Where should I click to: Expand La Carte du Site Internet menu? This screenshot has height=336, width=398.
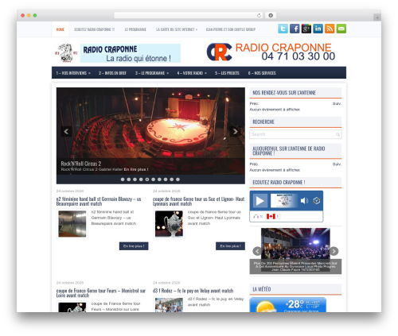click(177, 29)
